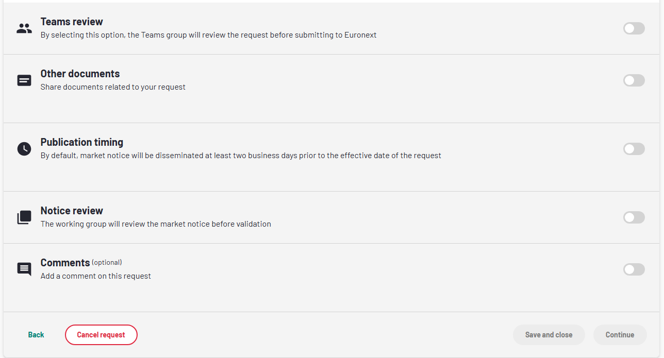Screen dimensions: 664x358
Task: Click the Publication timing heading
Action: pyautogui.click(x=82, y=142)
